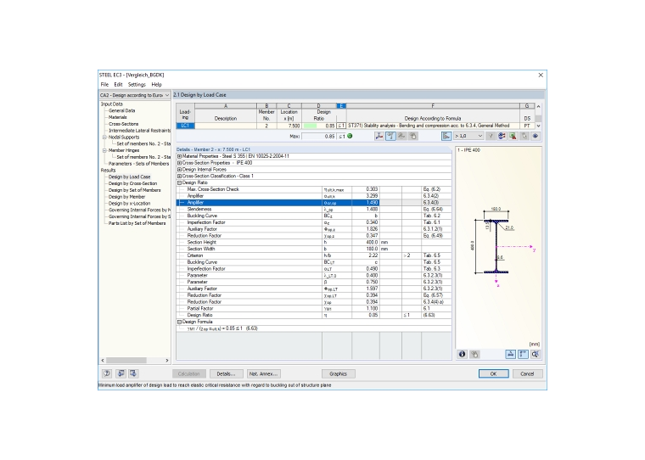Click the export table icon with the green sheet

513,136
